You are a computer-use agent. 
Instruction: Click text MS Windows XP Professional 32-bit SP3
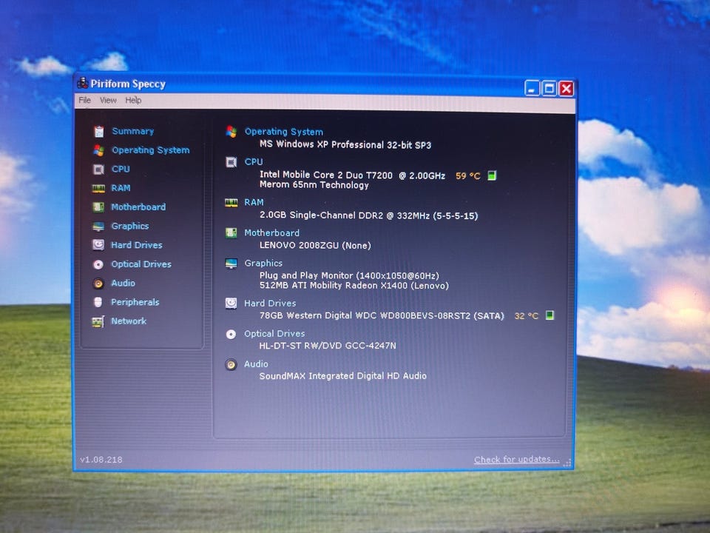345,144
